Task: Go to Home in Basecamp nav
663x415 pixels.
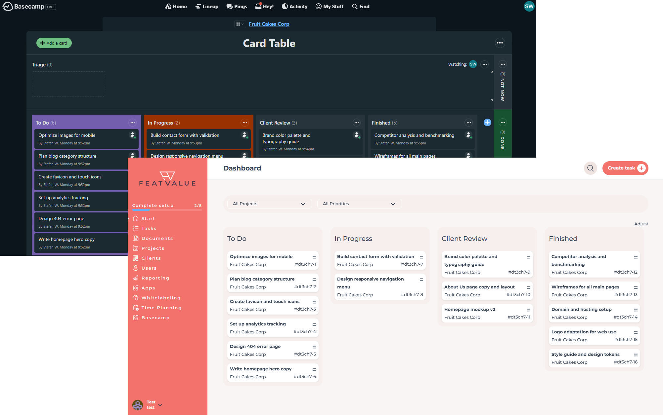Action: pos(176,7)
